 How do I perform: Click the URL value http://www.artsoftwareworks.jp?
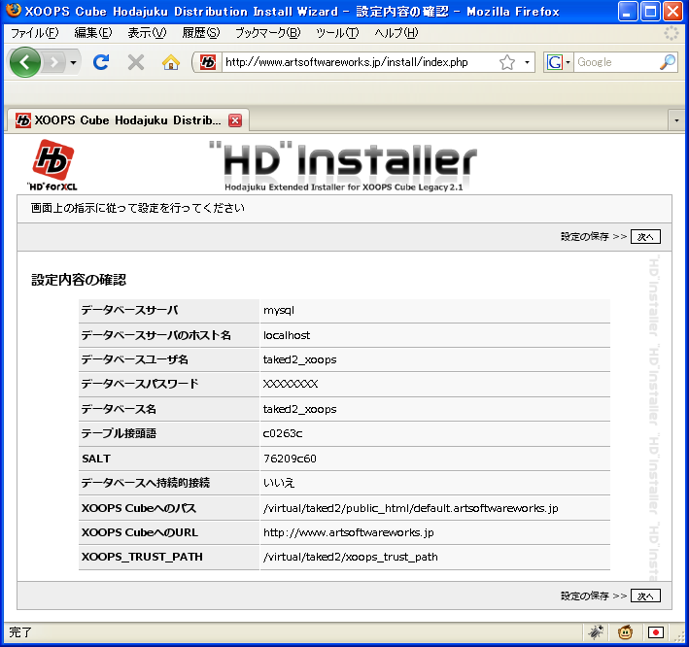click(349, 532)
